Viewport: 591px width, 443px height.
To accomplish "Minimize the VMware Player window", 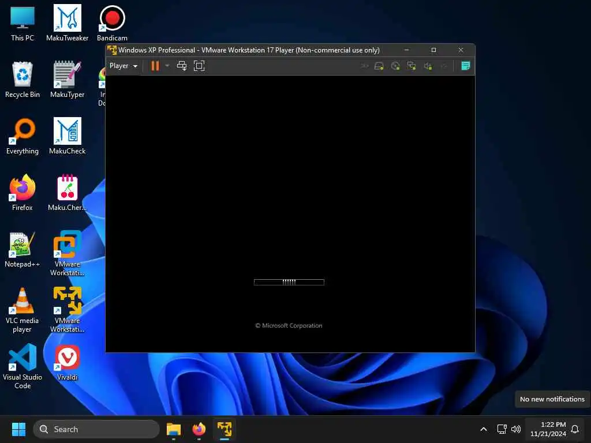I will (407, 50).
